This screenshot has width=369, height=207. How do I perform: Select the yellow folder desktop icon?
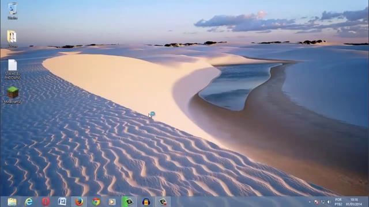coord(12,39)
